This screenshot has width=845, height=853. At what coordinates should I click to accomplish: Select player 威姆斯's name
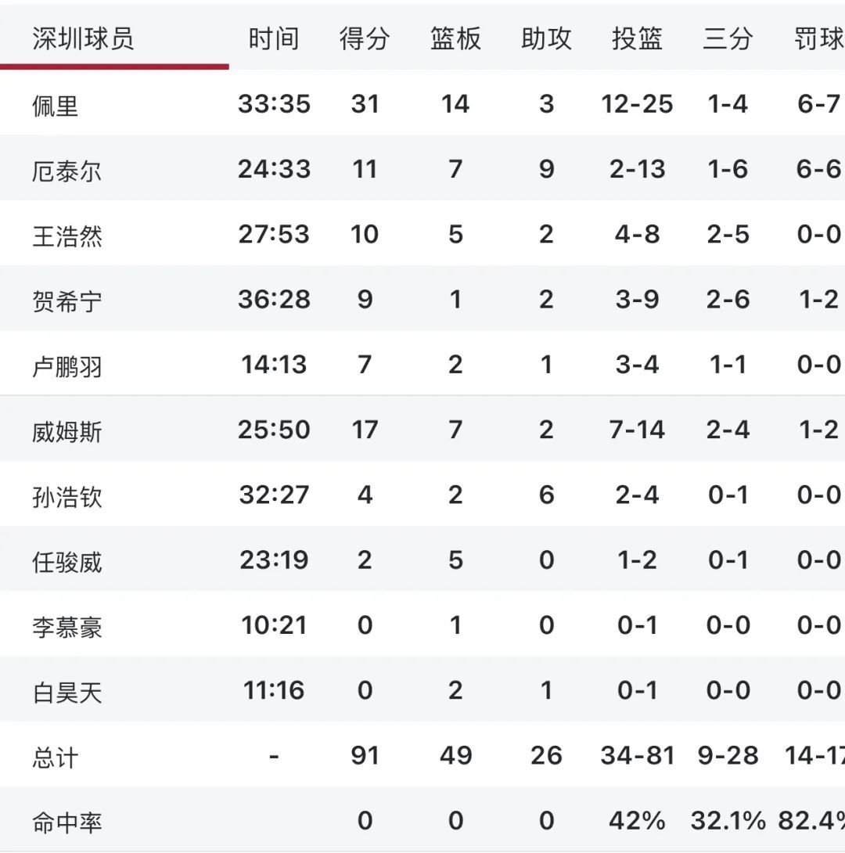tap(67, 430)
